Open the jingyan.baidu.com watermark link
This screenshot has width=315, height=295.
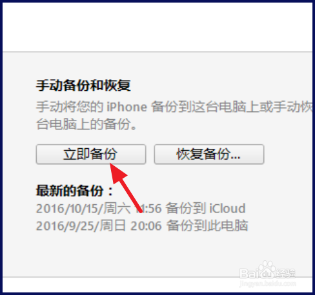268,284
